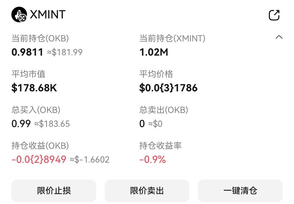
Task: Tap the 限价卖出 button
Action: point(147,191)
